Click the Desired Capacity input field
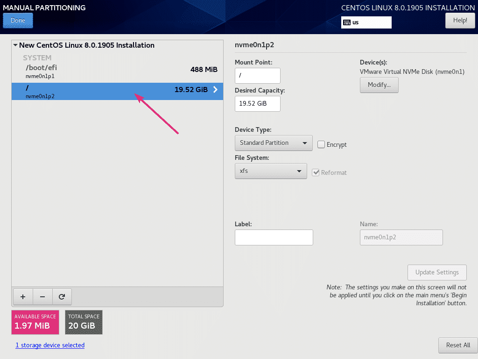478x359 pixels. (x=258, y=104)
